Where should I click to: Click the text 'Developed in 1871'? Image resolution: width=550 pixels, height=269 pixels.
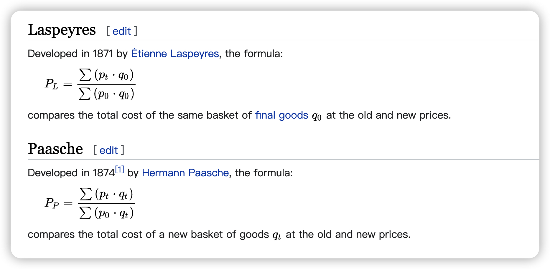(70, 54)
